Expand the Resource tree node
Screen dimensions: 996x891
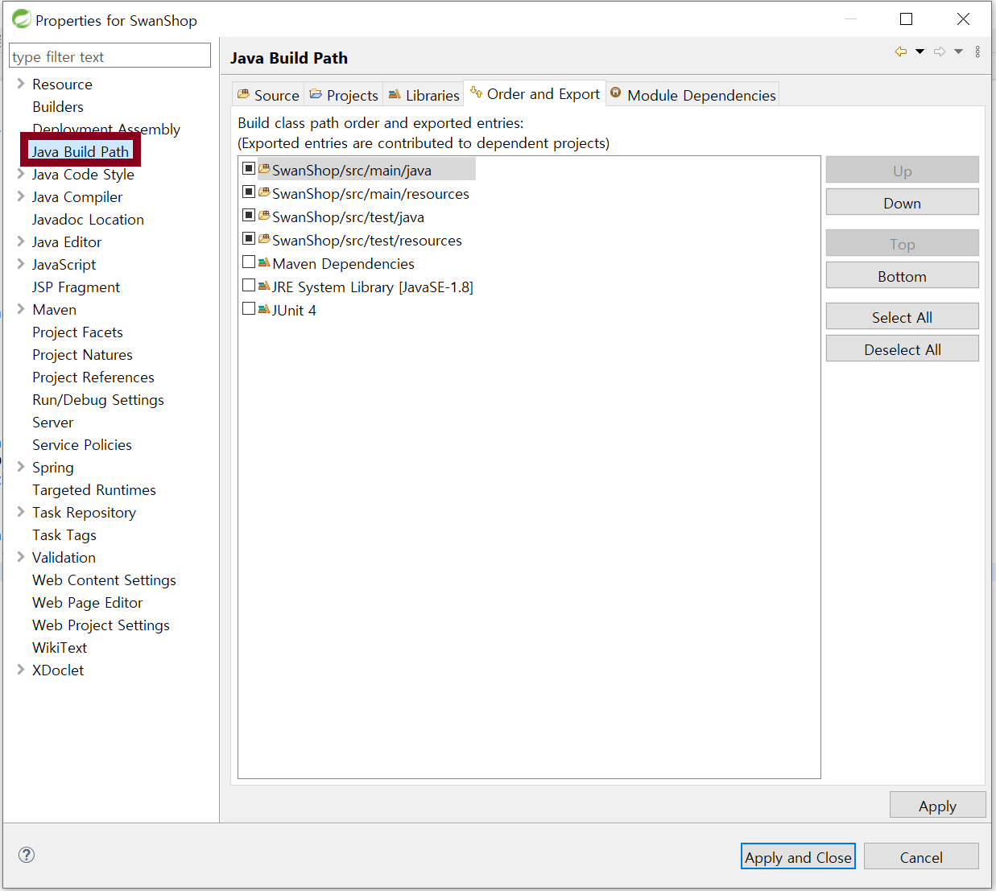click(20, 84)
